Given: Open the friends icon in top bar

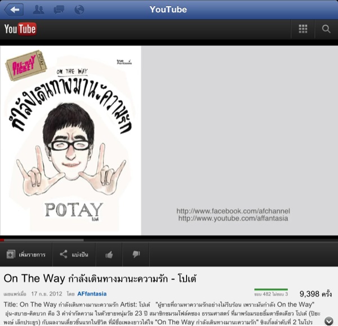Looking at the screenshot, I should click(38, 10).
